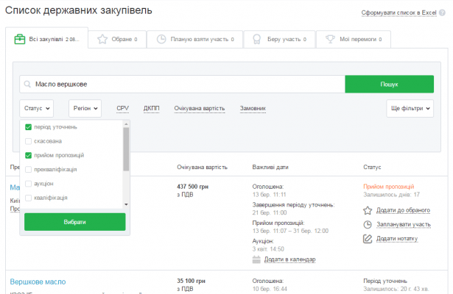Screen dimensions: 453x294
Task: Check the скасована status checkbox
Action: tap(28, 141)
